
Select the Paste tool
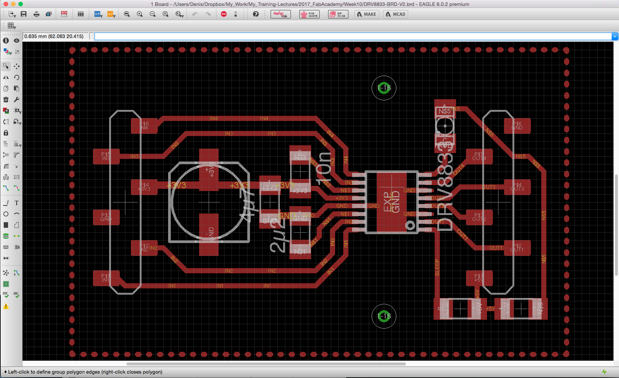coord(17,89)
